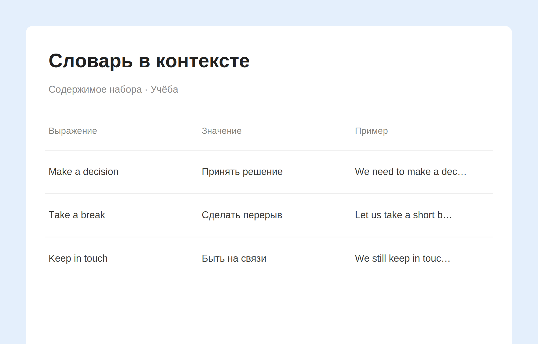Image resolution: width=538 pixels, height=344 pixels.
Task: Select the 'Быть на связи' cell
Action: click(234, 258)
